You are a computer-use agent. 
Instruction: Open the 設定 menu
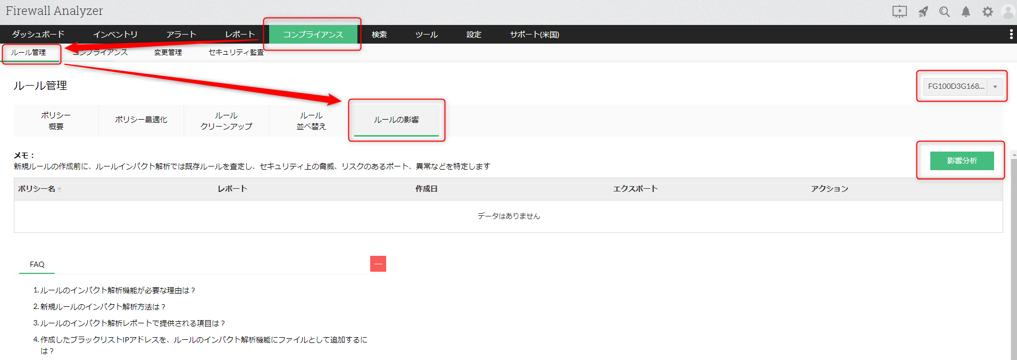(x=474, y=35)
